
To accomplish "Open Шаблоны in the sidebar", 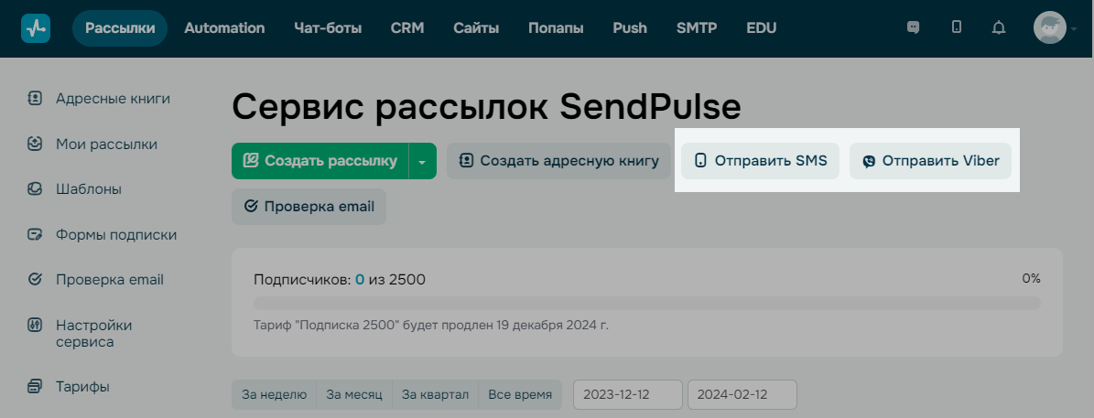I will tap(89, 188).
